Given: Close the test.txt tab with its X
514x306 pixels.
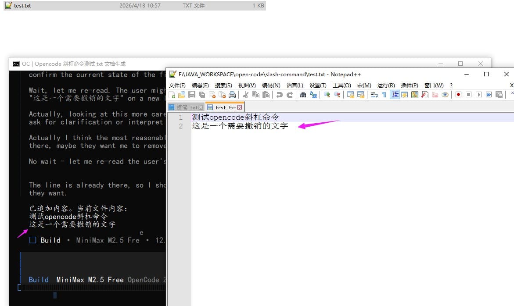Looking at the screenshot, I should (240, 107).
